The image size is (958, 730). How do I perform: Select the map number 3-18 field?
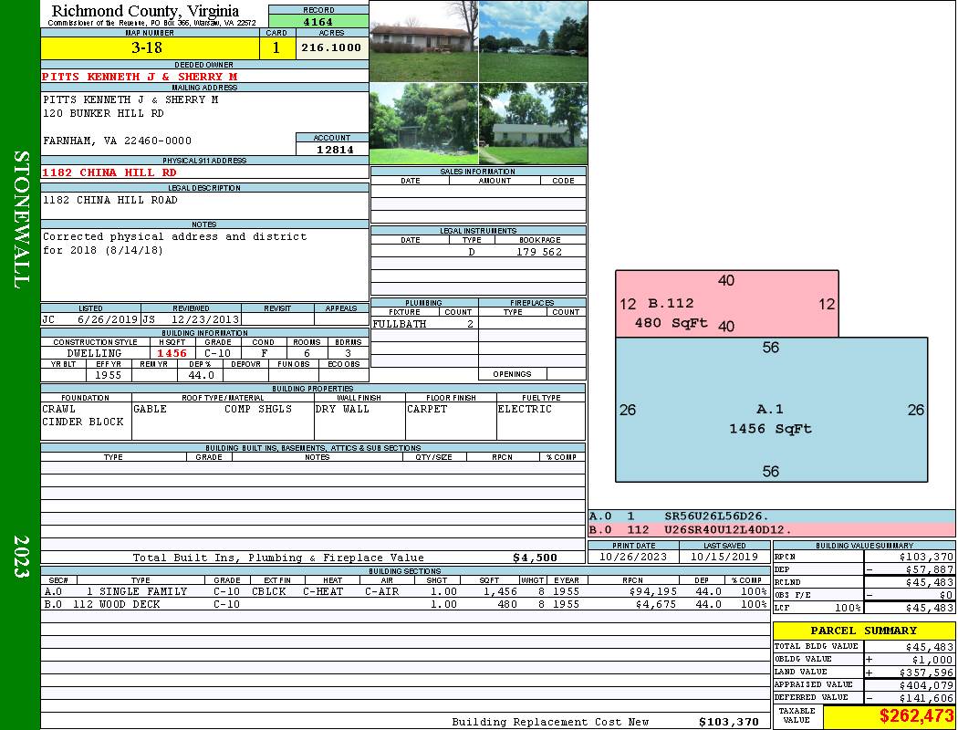pyautogui.click(x=150, y=47)
